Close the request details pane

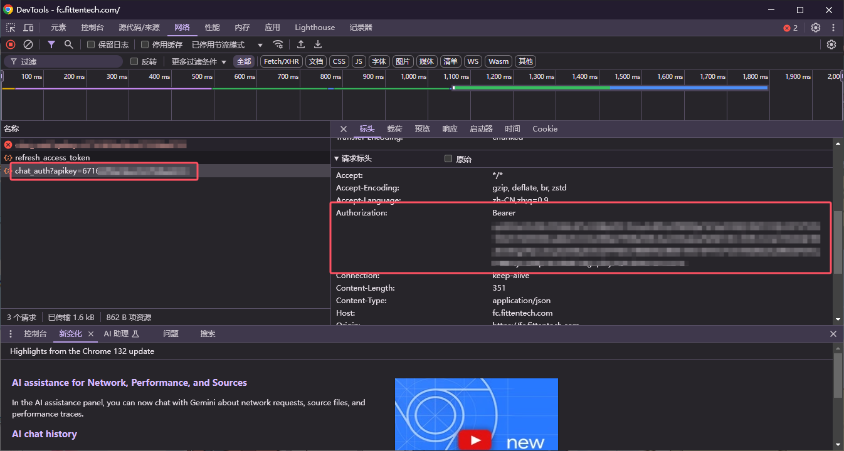(343, 129)
